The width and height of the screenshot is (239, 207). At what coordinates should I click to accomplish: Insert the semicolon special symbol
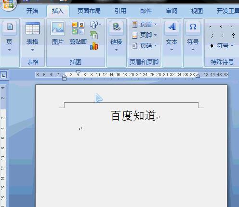pyautogui.click(x=212, y=35)
